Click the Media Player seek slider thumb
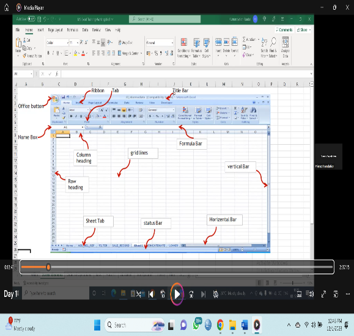 coord(48,267)
